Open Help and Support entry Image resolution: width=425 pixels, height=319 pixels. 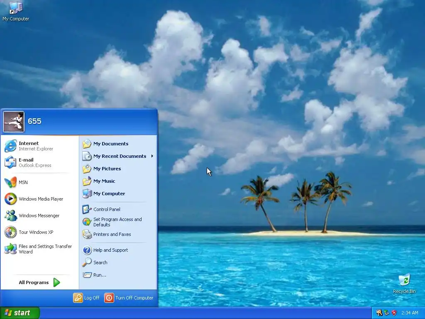pos(118,250)
